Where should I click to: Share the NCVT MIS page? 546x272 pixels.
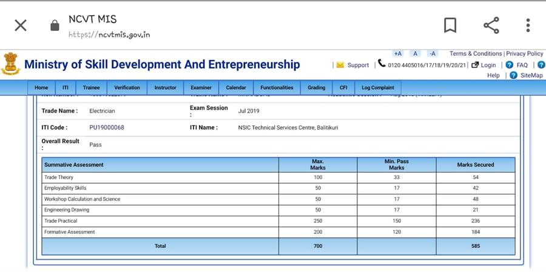[x=491, y=25]
